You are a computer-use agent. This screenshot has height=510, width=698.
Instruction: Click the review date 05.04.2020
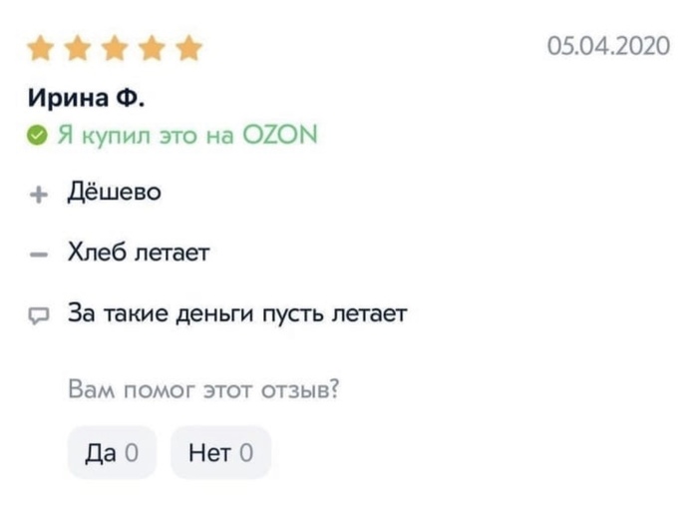[x=608, y=47]
